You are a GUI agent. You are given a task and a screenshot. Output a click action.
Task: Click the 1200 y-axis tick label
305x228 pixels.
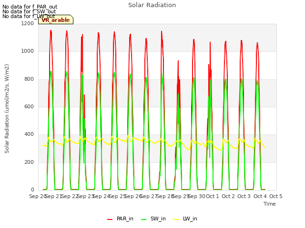pyautogui.click(x=28, y=23)
